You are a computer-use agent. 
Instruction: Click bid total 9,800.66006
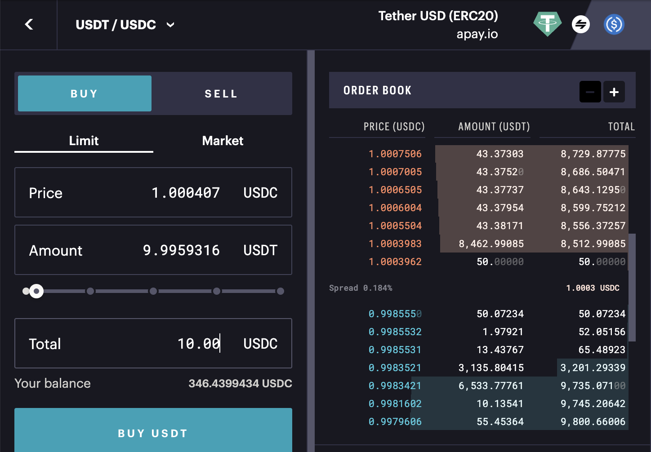click(593, 421)
